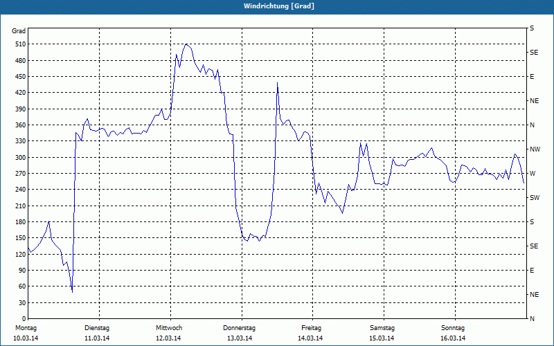Click the 'Montag' day label
This screenshot has height=346, width=554.
coord(26,328)
